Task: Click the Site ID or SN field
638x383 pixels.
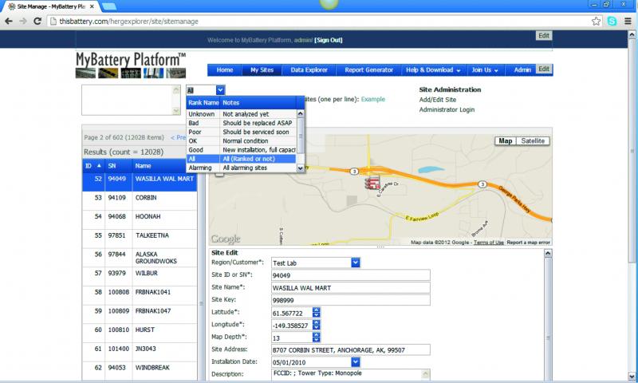Action: 350,275
